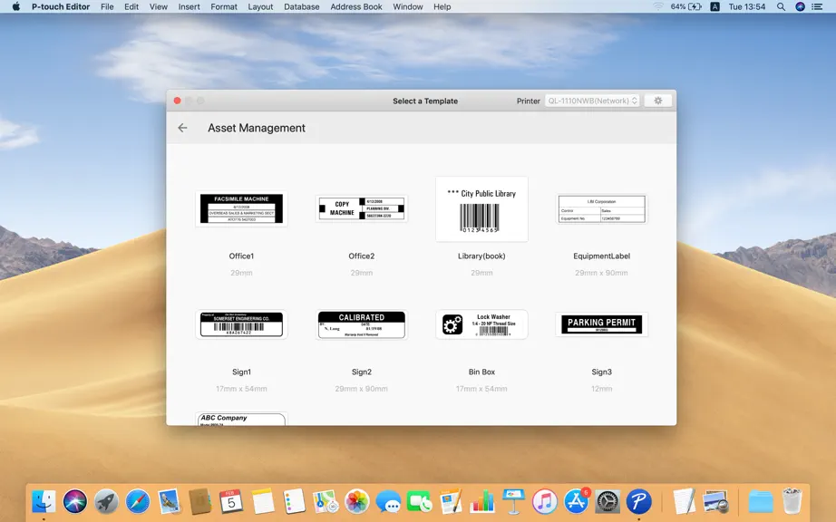Click the input source A icon
The image size is (836, 522).
tap(715, 7)
